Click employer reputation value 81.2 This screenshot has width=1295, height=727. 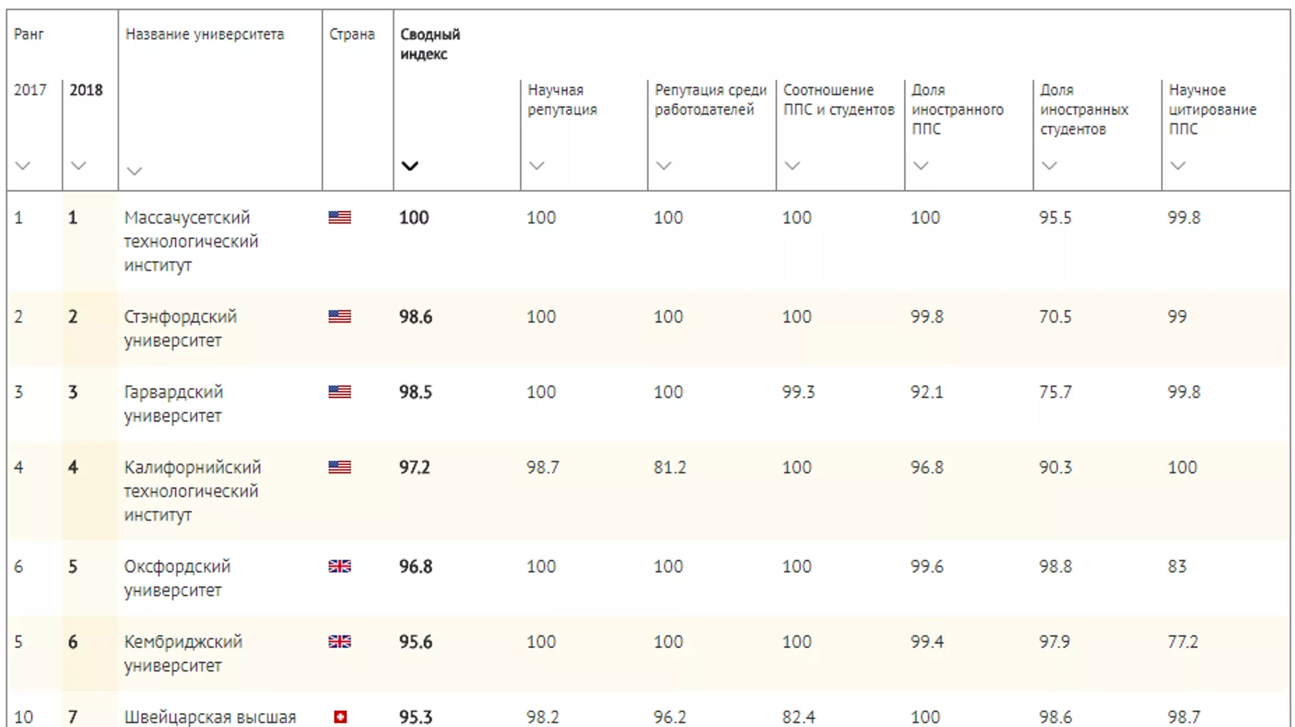click(670, 468)
